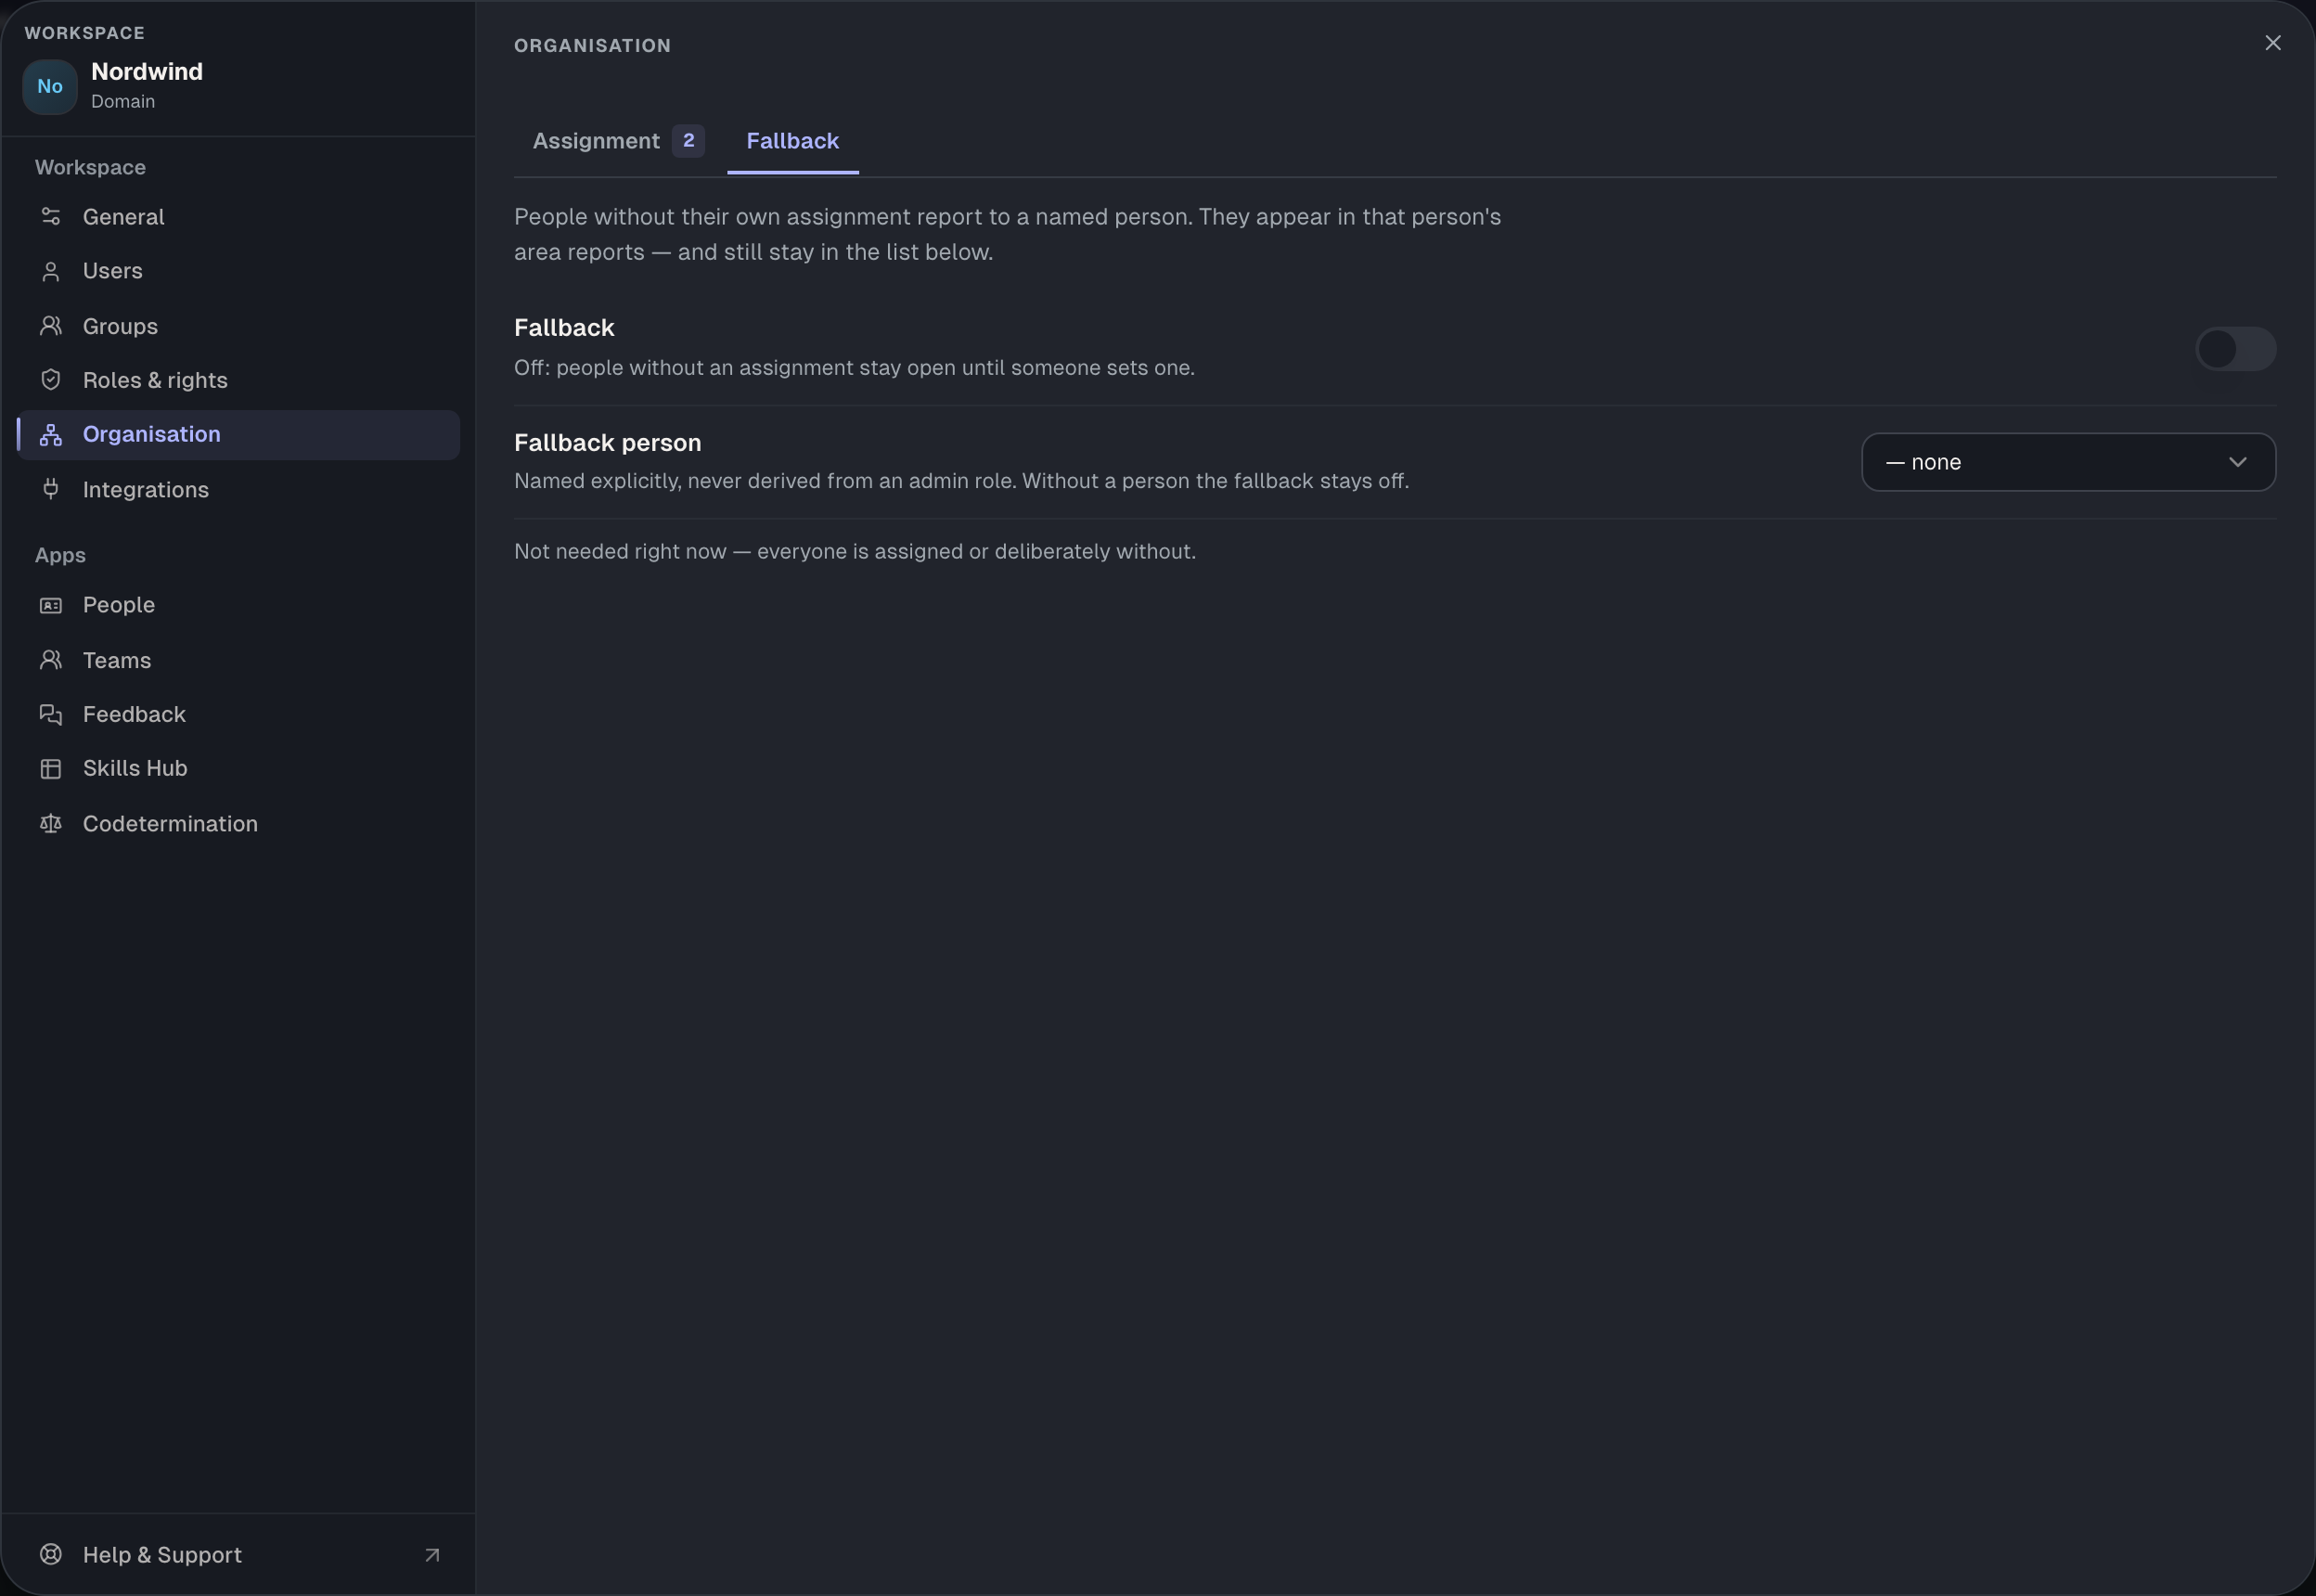The image size is (2316, 1596).
Task: Go to Users label in sidebar
Action: point(113,271)
